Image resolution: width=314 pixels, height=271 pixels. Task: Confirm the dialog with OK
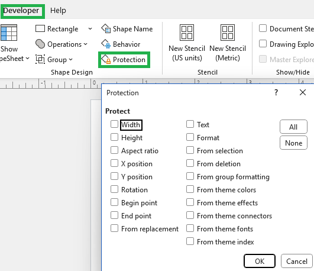pos(260,261)
